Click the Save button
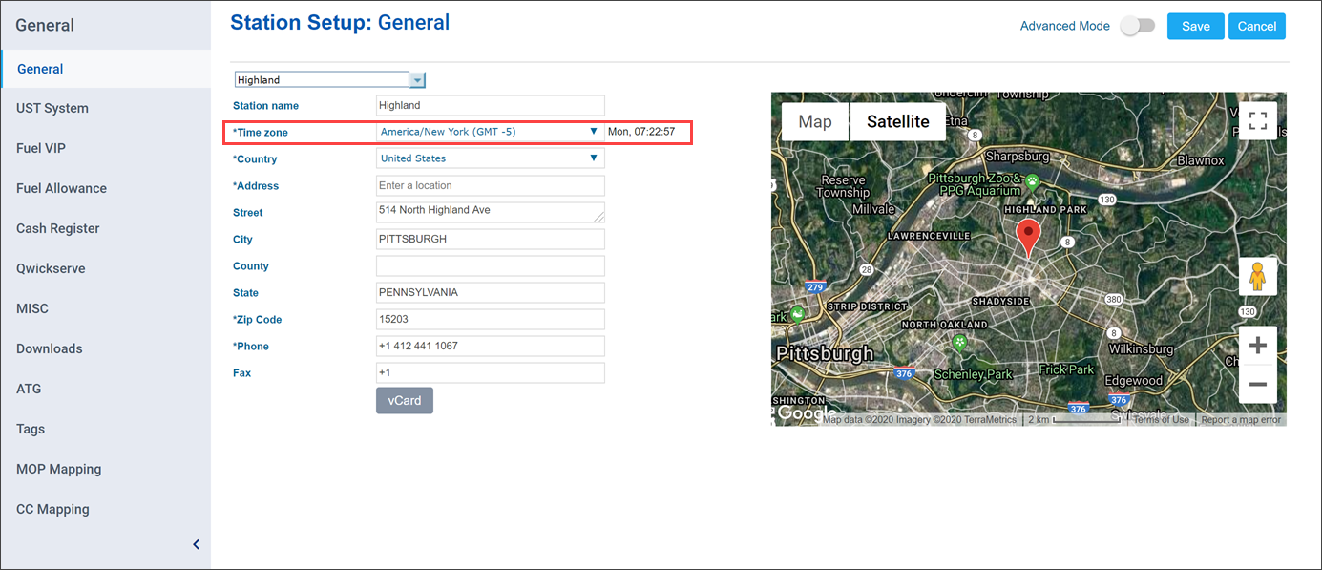 coord(1195,26)
